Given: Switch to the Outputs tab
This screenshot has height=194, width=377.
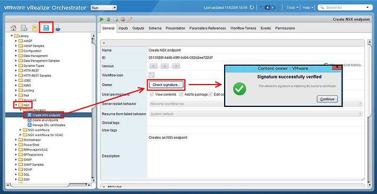Looking at the screenshot, I should pyautogui.click(x=138, y=28).
